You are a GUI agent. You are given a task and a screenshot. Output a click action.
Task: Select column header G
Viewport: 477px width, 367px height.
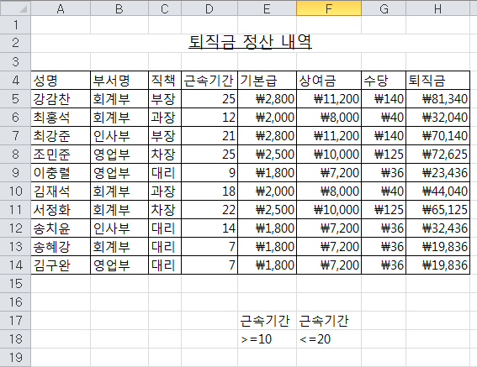pos(384,8)
